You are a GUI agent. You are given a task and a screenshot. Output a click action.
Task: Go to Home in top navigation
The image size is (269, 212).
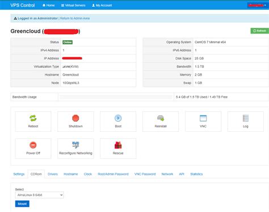click(x=49, y=5)
